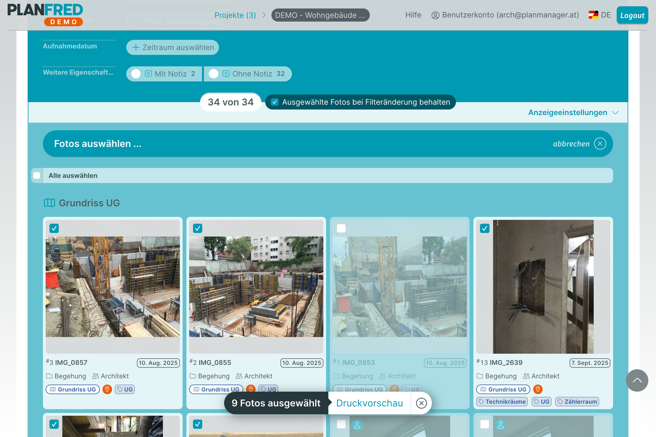Open Zeitraum auswählen date picker
The width and height of the screenshot is (656, 437).
click(173, 47)
